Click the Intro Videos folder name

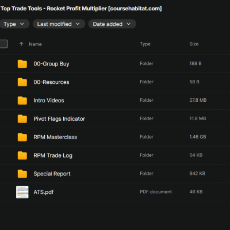pyautogui.click(x=49, y=101)
